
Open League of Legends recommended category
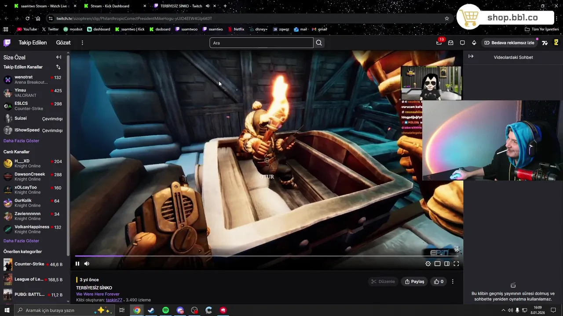(x=33, y=280)
